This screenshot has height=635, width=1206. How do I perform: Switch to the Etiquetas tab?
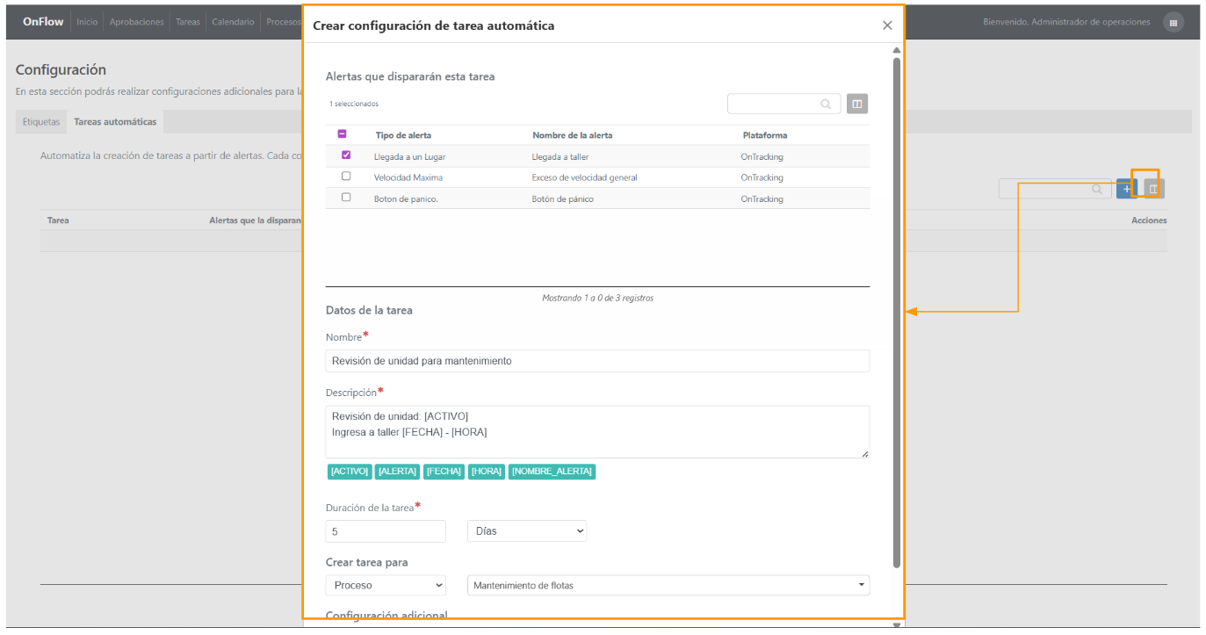coord(41,122)
